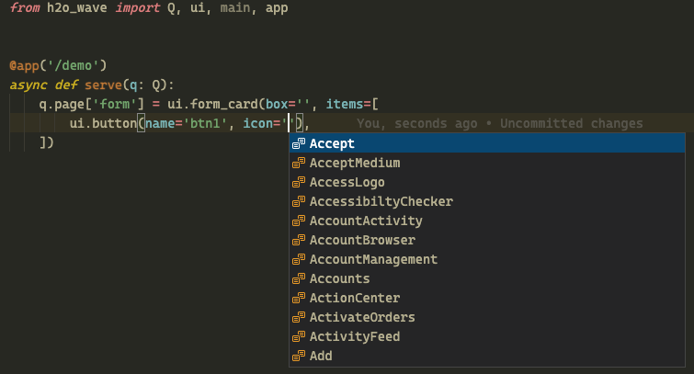Screen dimensions: 694x374
Task: Pick AccountManagement from the list
Action: (x=487, y=259)
